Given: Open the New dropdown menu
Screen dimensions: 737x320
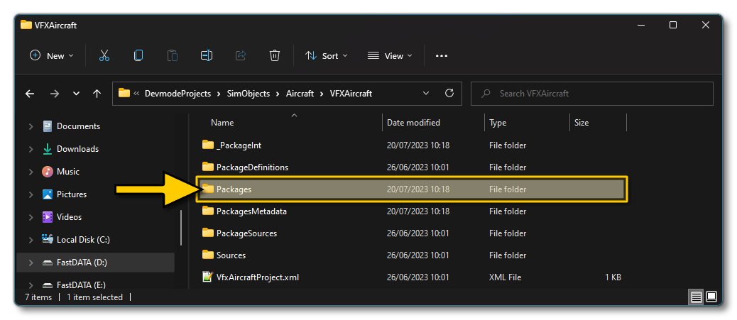Looking at the screenshot, I should point(52,55).
